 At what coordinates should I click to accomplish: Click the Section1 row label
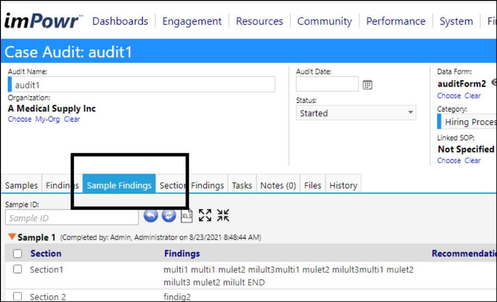click(x=46, y=270)
